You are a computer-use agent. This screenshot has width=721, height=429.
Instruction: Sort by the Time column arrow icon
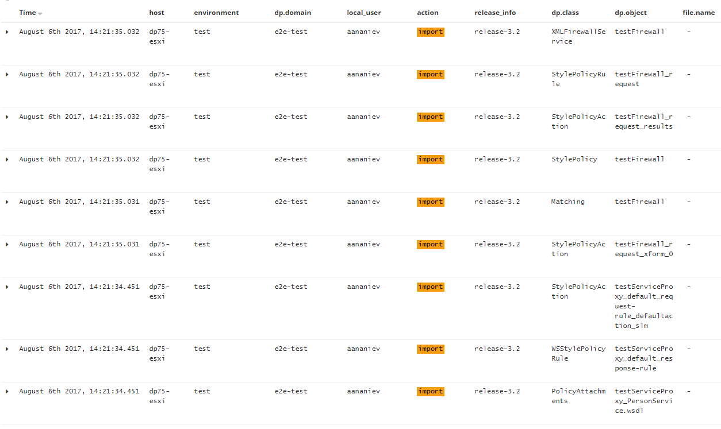(40, 13)
